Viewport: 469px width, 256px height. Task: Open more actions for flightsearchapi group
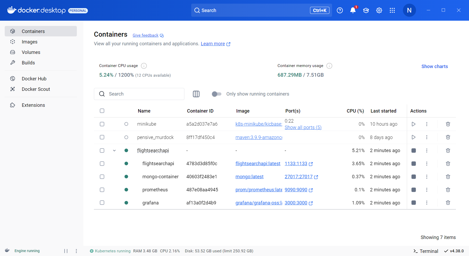tap(427, 151)
